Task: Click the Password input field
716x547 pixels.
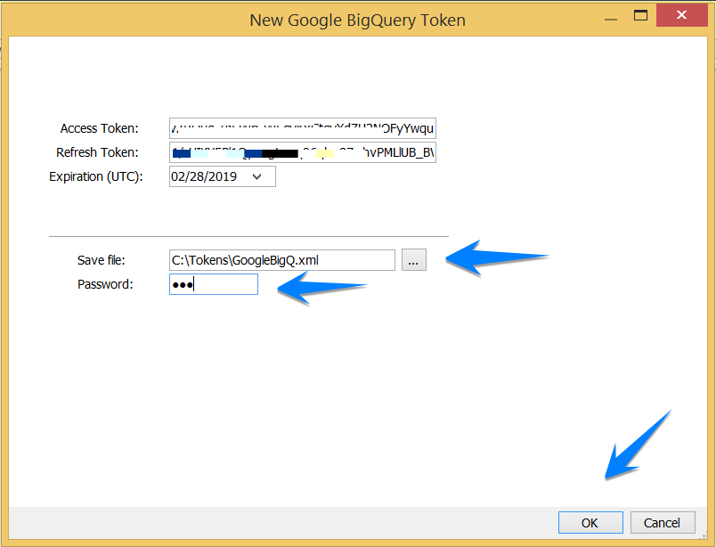Action: point(213,284)
